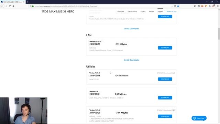The height and width of the screenshot is (124, 220).
Task: Download ROG CPU-Z version 1.88
Action: (x=165, y=98)
